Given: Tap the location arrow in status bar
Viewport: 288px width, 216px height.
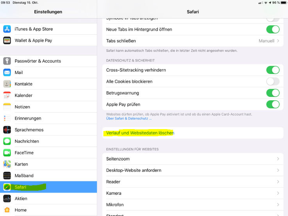Looking at the screenshot, I should [x=270, y=3].
